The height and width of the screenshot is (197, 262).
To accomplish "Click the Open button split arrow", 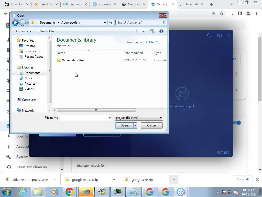I will coord(135,125).
